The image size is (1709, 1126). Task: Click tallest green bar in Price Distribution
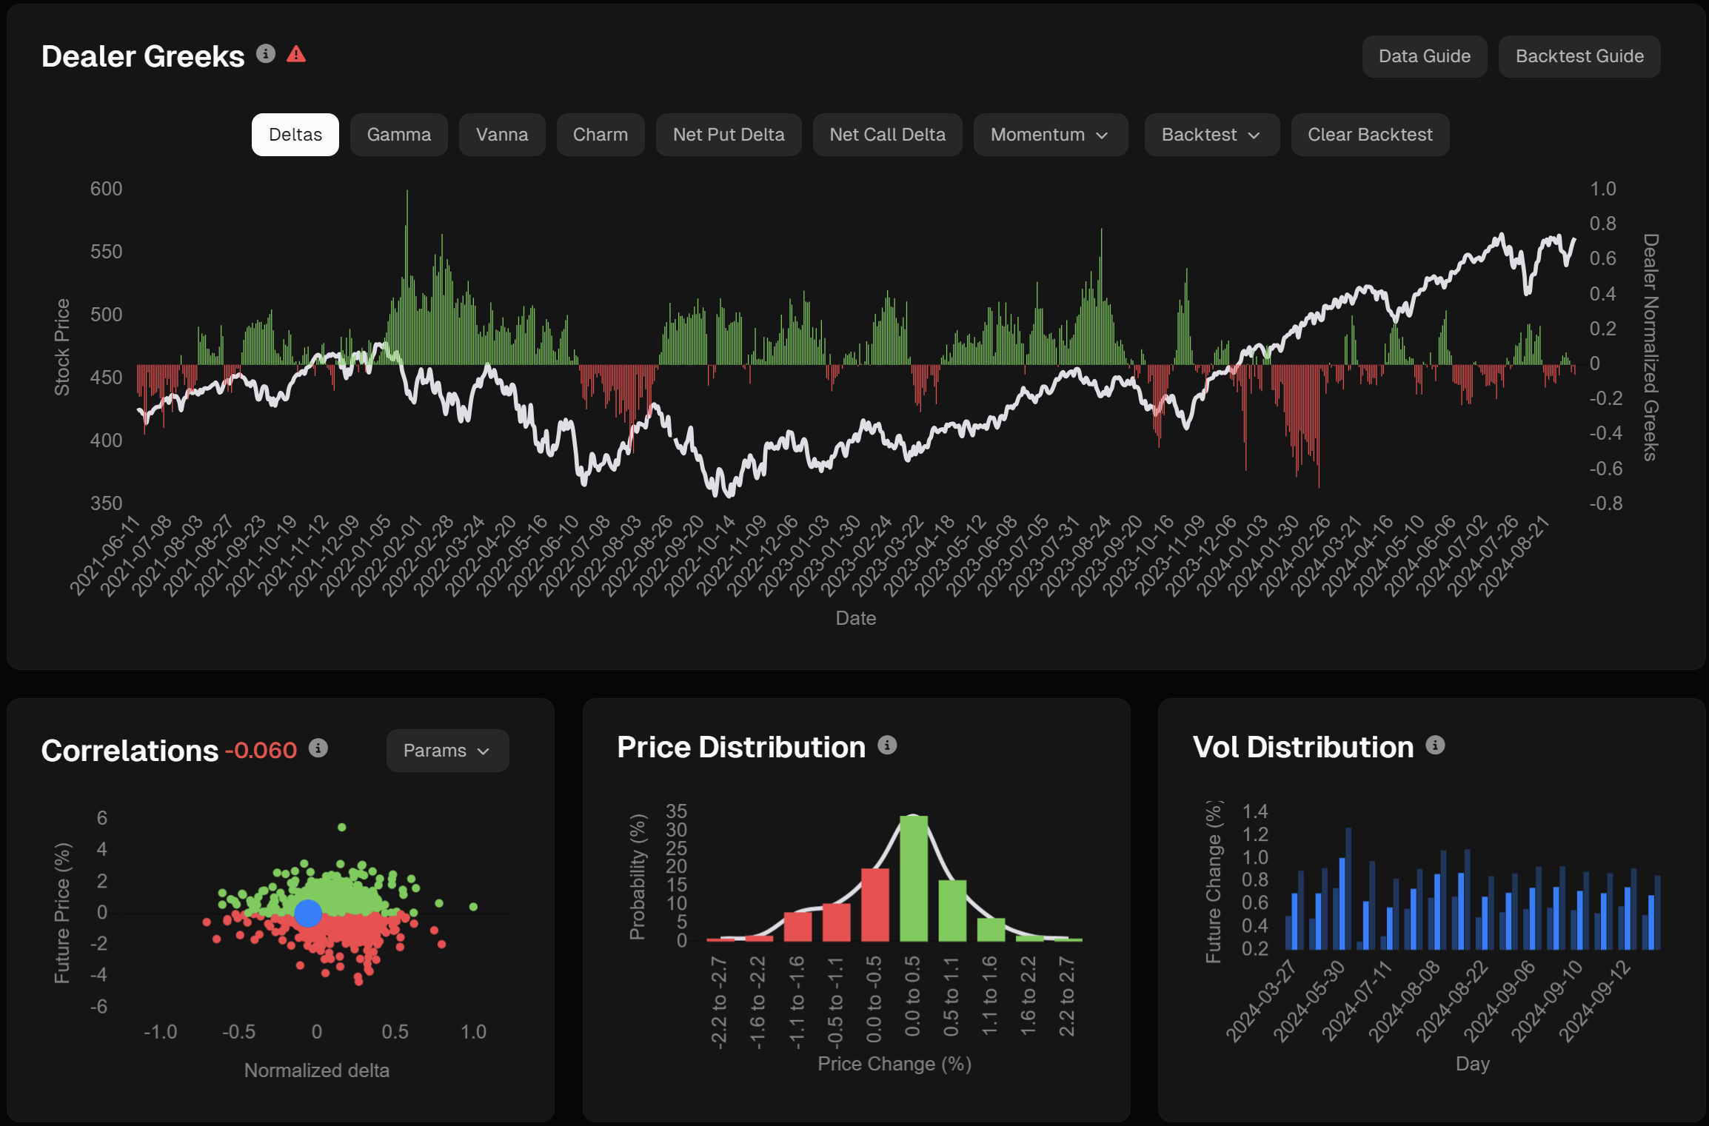(x=913, y=879)
